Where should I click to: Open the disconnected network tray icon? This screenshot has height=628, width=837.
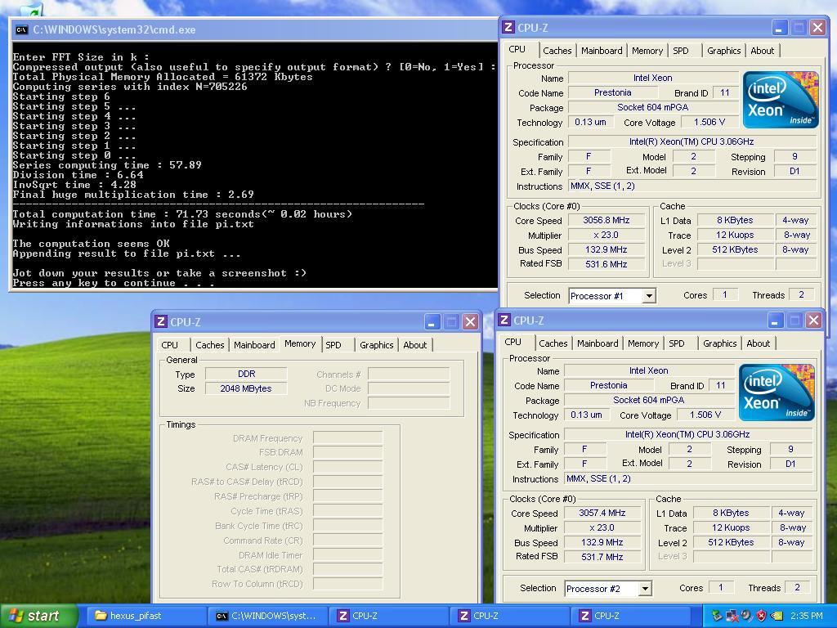click(x=732, y=616)
